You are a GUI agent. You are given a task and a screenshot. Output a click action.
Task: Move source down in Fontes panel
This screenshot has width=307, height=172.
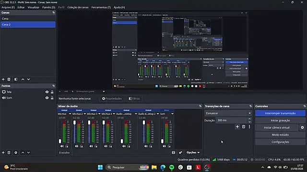point(29,152)
